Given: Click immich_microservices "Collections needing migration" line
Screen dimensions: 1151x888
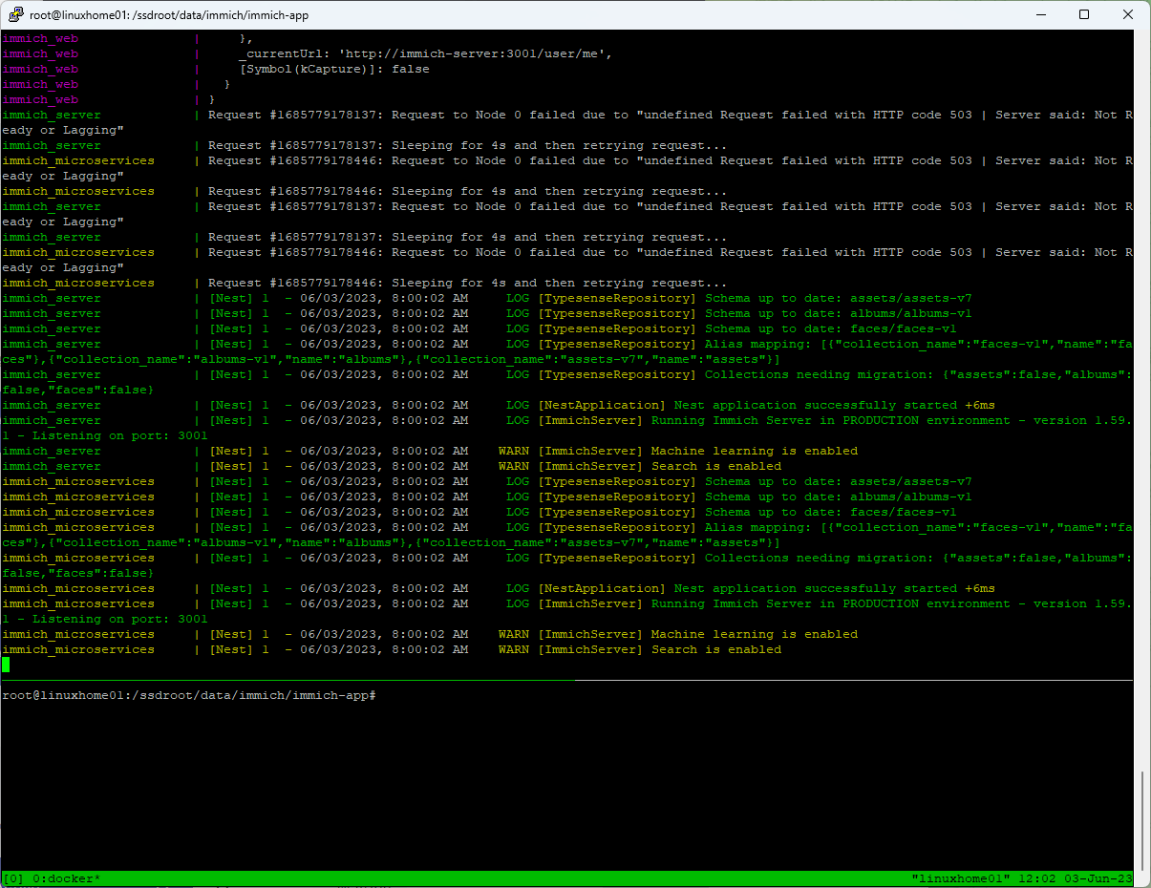Looking at the screenshot, I should click(x=567, y=565).
